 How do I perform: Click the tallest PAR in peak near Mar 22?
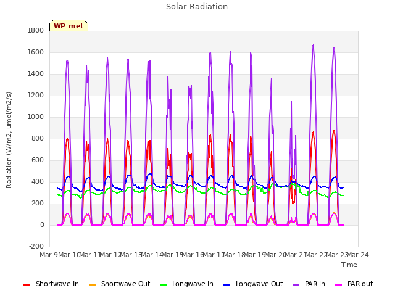(314, 45)
